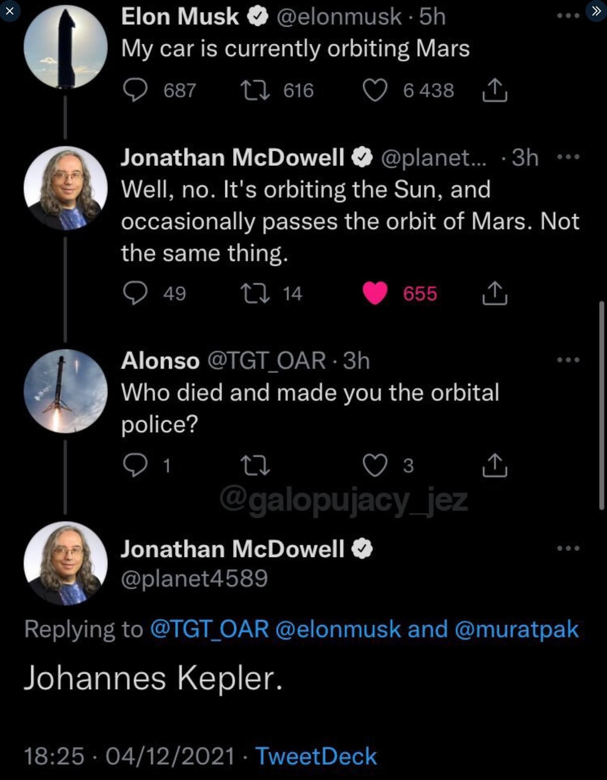Screen dimensions: 607x780
Task: Like Alonso's tweet with 3 likes
Action: click(375, 465)
